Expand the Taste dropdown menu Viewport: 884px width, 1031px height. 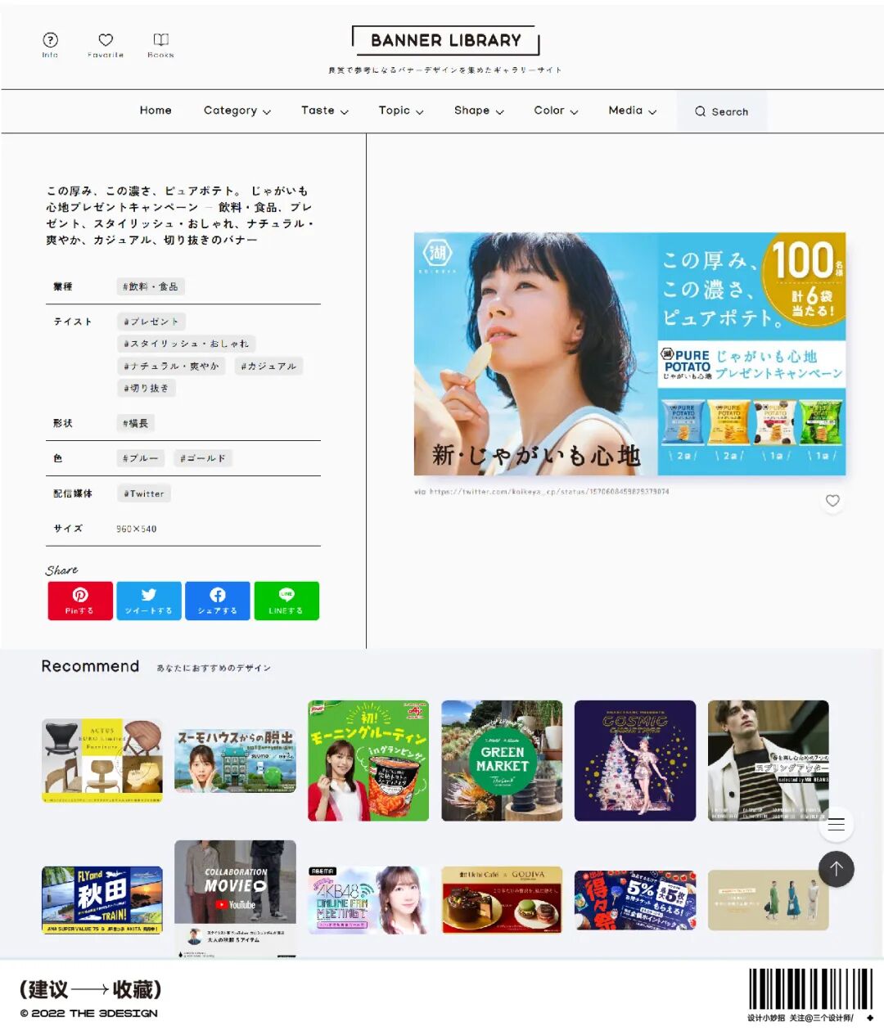pyautogui.click(x=325, y=110)
